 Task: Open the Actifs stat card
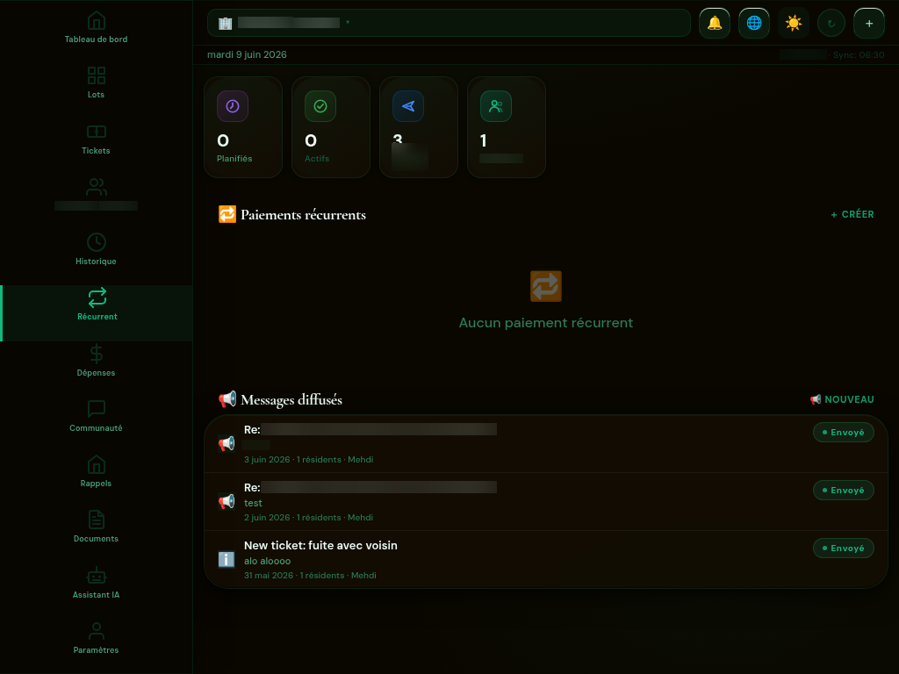pyautogui.click(x=331, y=127)
